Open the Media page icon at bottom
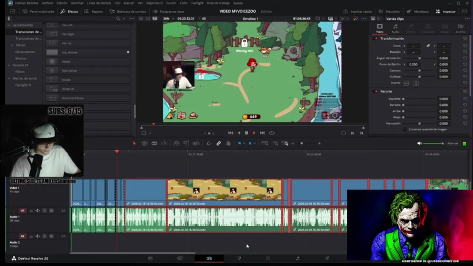This screenshot has height=266, width=473. 150,258
